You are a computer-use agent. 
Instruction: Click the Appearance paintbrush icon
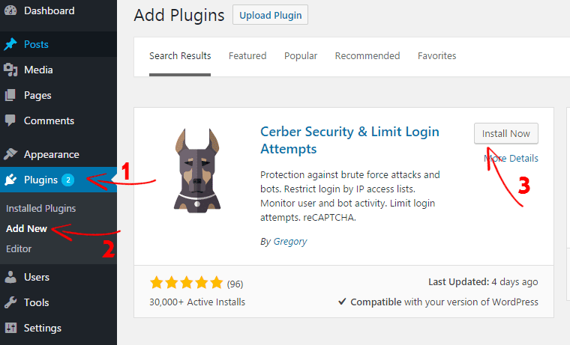coord(10,154)
